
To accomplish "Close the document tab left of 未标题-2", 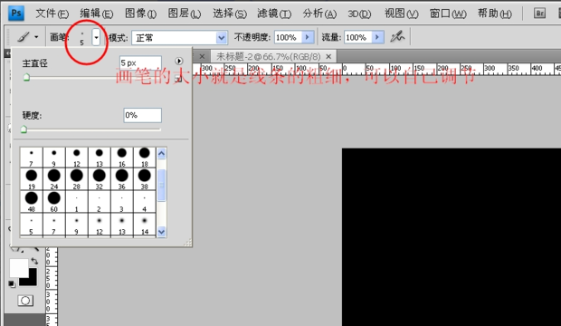I will pyautogui.click(x=202, y=56).
